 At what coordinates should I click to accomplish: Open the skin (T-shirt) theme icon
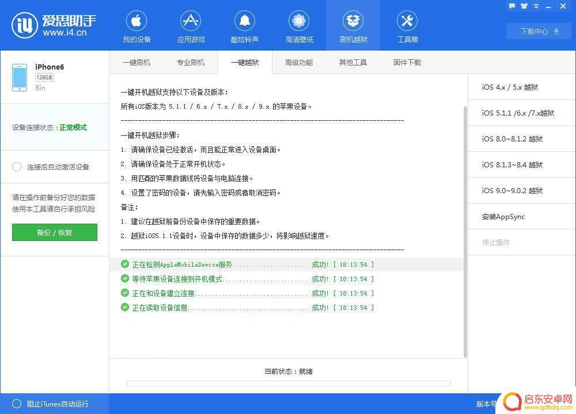[524, 6]
